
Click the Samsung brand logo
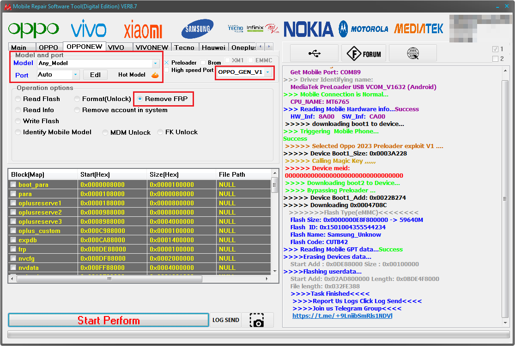click(197, 29)
